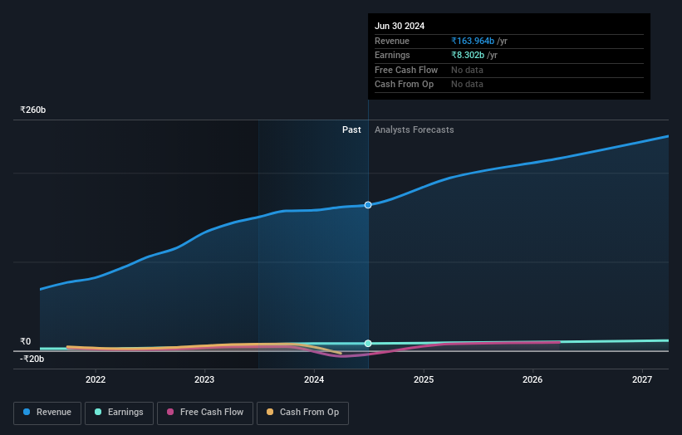Click the Earnings row label in tooltip
The height and width of the screenshot is (435, 682).
click(392, 55)
